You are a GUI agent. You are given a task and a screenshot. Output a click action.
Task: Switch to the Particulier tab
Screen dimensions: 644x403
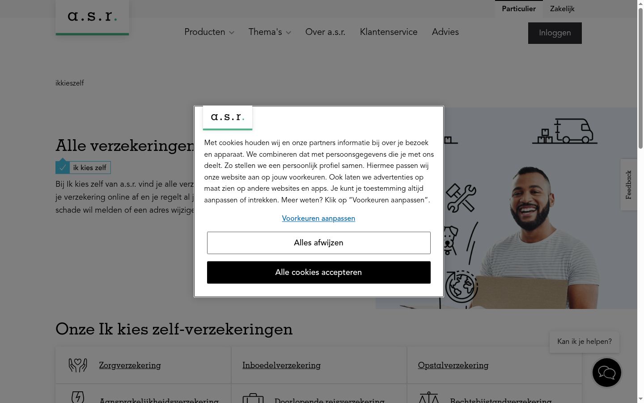(519, 9)
